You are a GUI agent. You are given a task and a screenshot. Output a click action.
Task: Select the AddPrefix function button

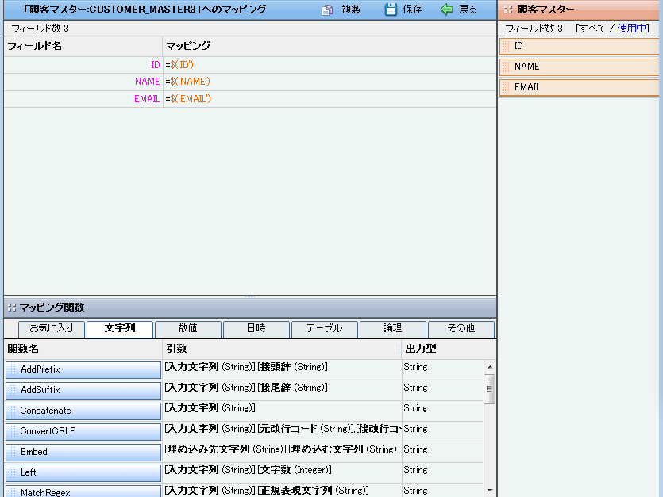tap(83, 369)
